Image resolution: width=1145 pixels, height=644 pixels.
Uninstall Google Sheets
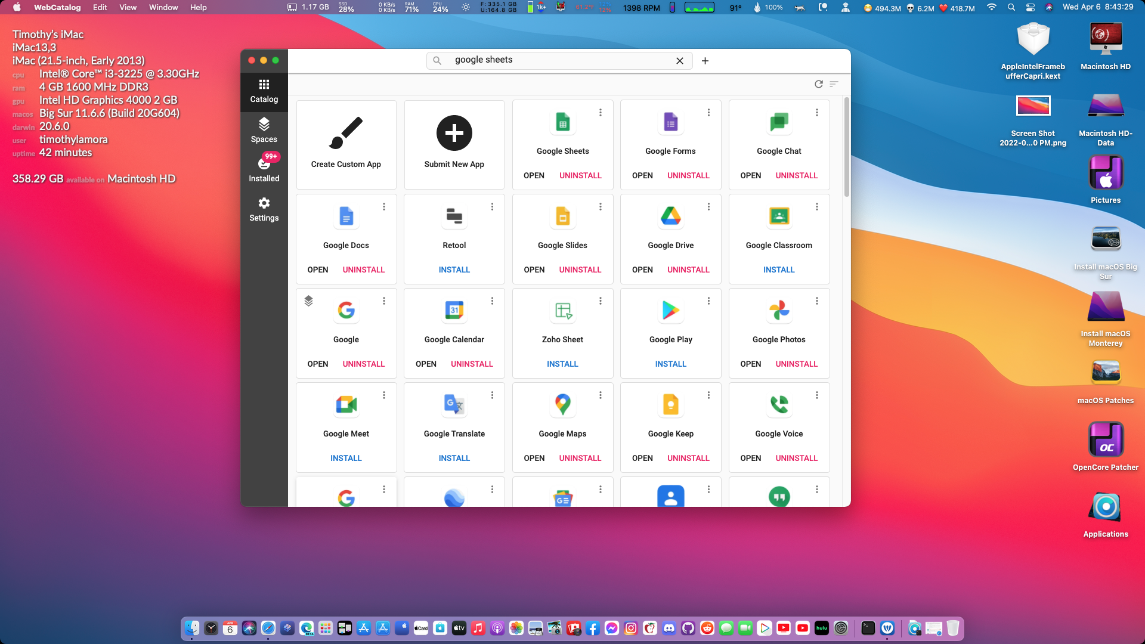click(x=580, y=175)
